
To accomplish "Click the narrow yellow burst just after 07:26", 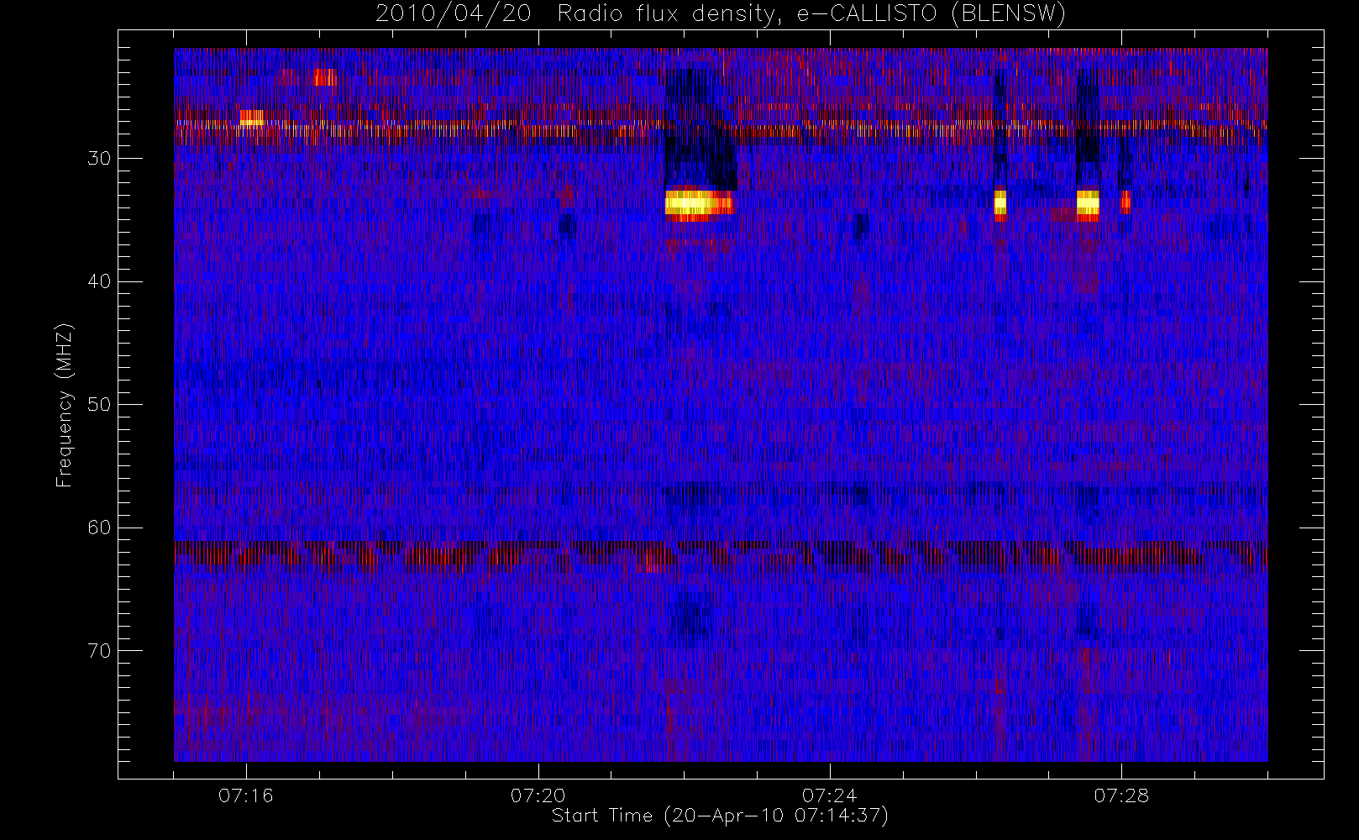I will tap(1000, 203).
